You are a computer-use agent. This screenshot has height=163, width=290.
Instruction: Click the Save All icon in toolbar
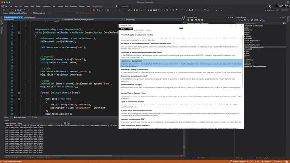tap(20, 10)
